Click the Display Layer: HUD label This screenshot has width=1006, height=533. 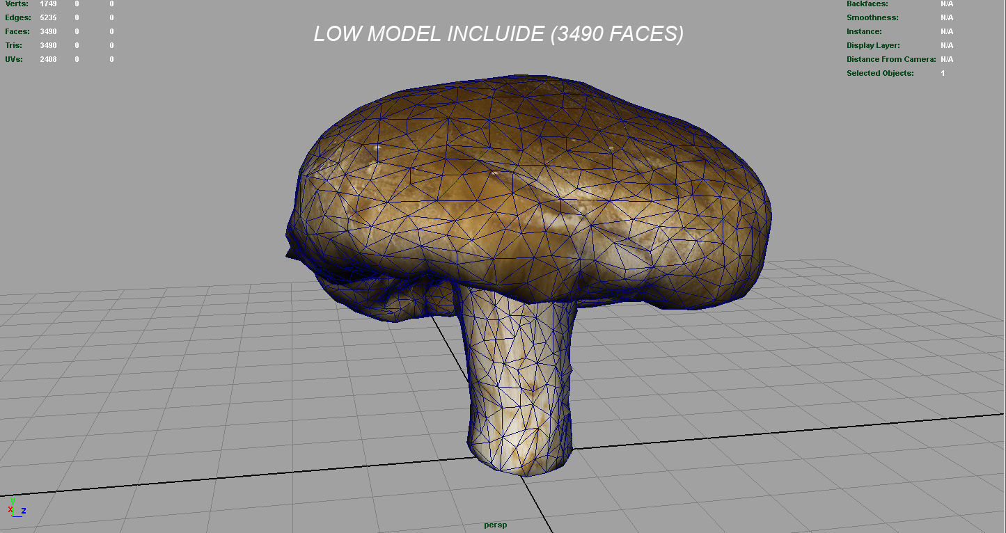874,45
